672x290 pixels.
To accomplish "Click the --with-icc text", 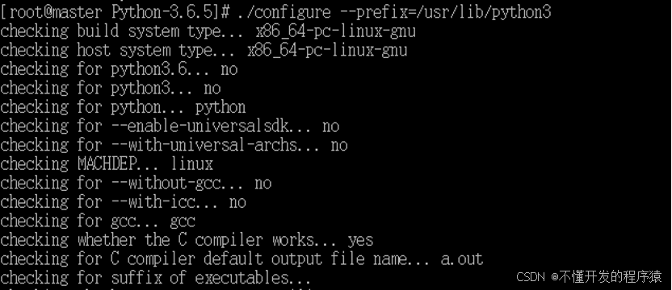I will 157,202.
